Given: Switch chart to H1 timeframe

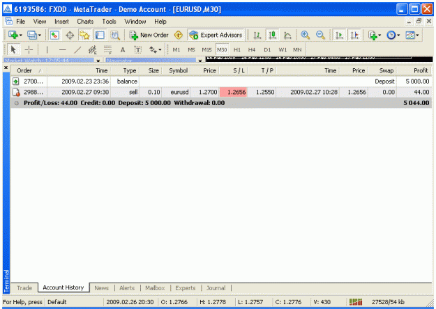Looking at the screenshot, I should tap(237, 50).
